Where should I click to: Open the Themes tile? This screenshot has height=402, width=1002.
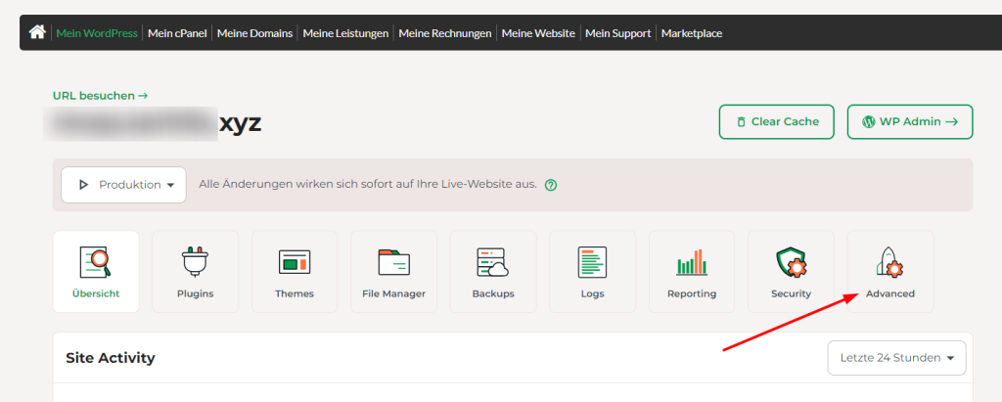pyautogui.click(x=295, y=272)
